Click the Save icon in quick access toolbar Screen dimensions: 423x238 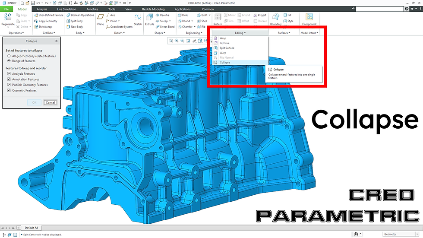33,3
